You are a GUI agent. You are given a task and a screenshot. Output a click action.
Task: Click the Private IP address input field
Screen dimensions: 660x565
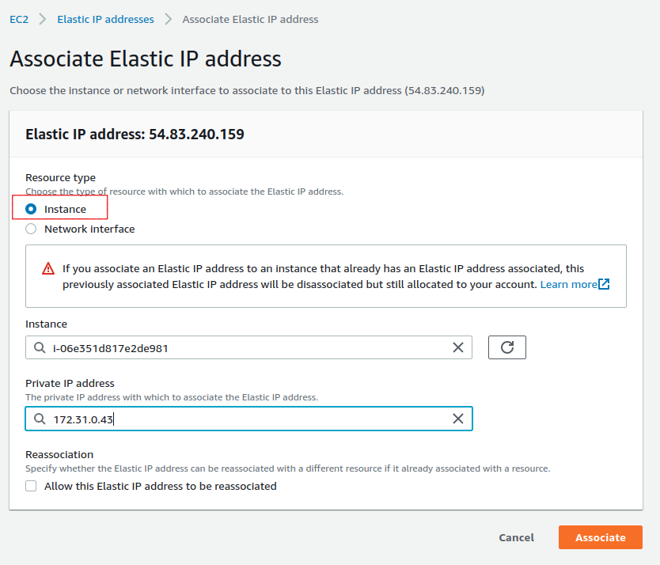[237, 418]
